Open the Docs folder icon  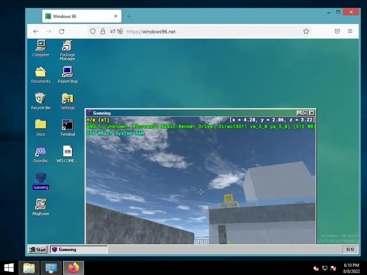(x=41, y=128)
